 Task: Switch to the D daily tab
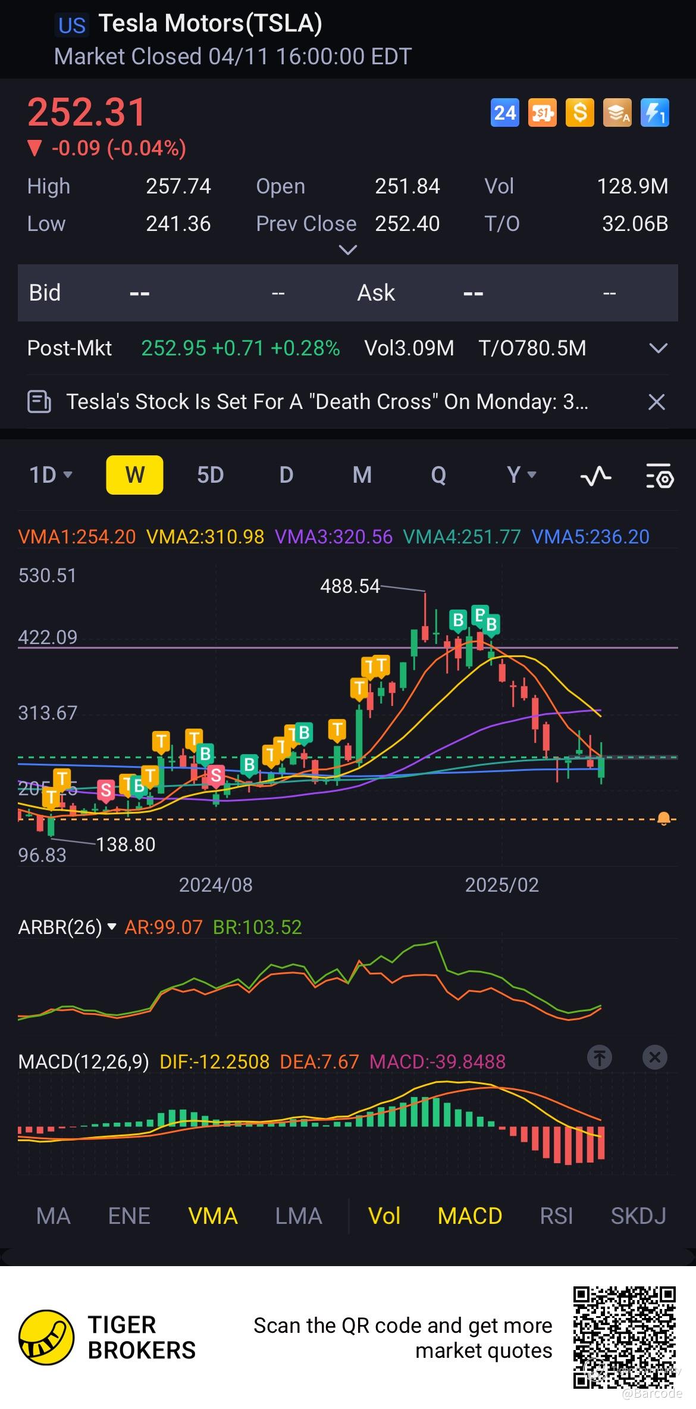[x=286, y=475]
